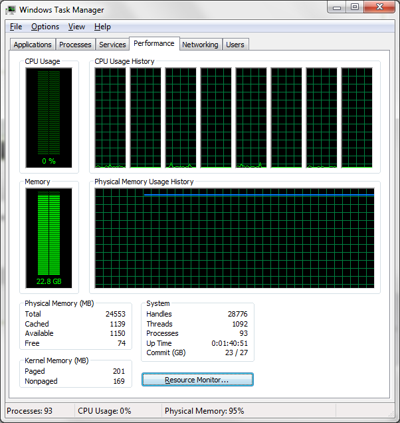
Task: Click the CPU Usage 0 % gauge
Action: click(x=49, y=118)
